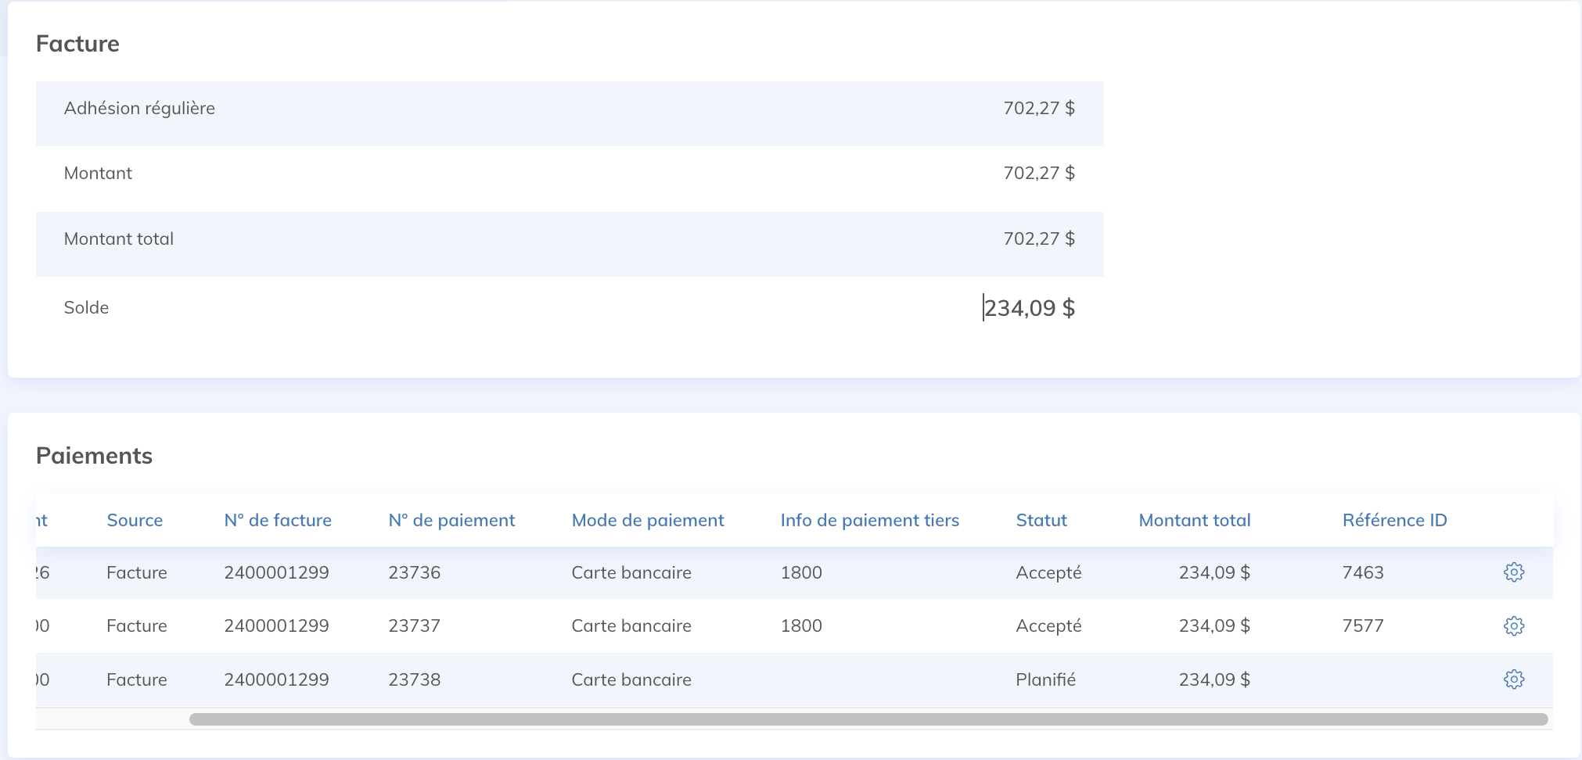Screen dimensions: 1582x760
Task: Open gear settings for planned payment 23738
Action: coord(1513,679)
